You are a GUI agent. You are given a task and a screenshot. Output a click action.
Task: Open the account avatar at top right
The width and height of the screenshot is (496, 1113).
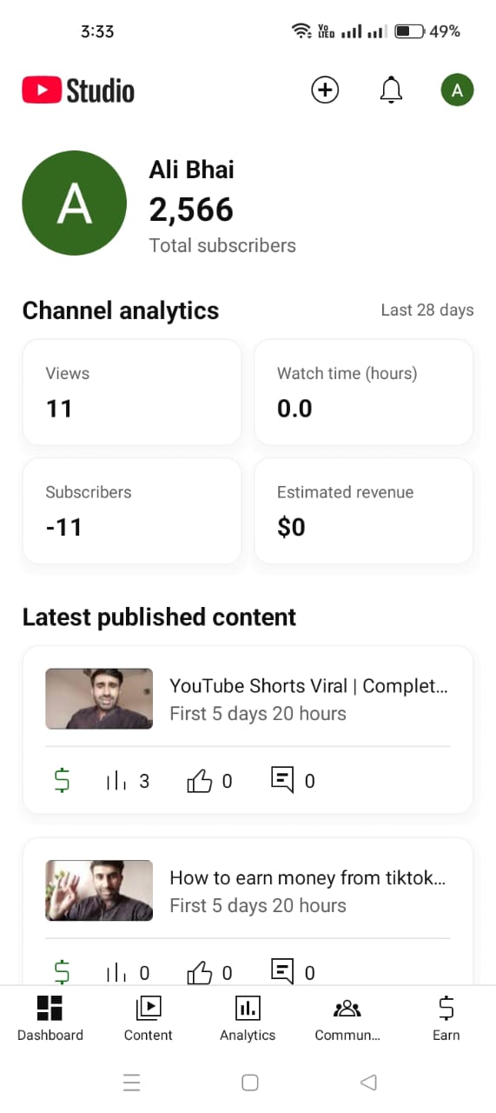pos(457,90)
